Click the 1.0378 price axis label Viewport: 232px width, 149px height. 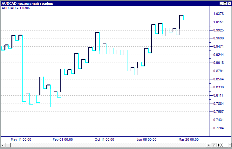218,14
